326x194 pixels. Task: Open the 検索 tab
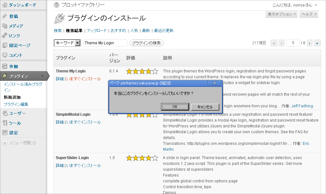[58, 31]
